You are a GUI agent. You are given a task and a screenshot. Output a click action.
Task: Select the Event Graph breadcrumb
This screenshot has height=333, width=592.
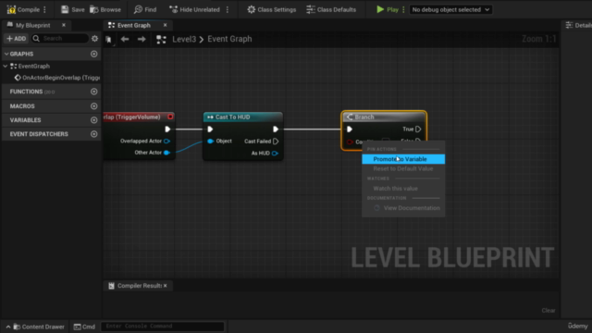coord(229,39)
